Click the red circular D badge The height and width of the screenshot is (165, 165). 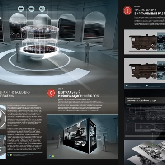click(x=127, y=11)
